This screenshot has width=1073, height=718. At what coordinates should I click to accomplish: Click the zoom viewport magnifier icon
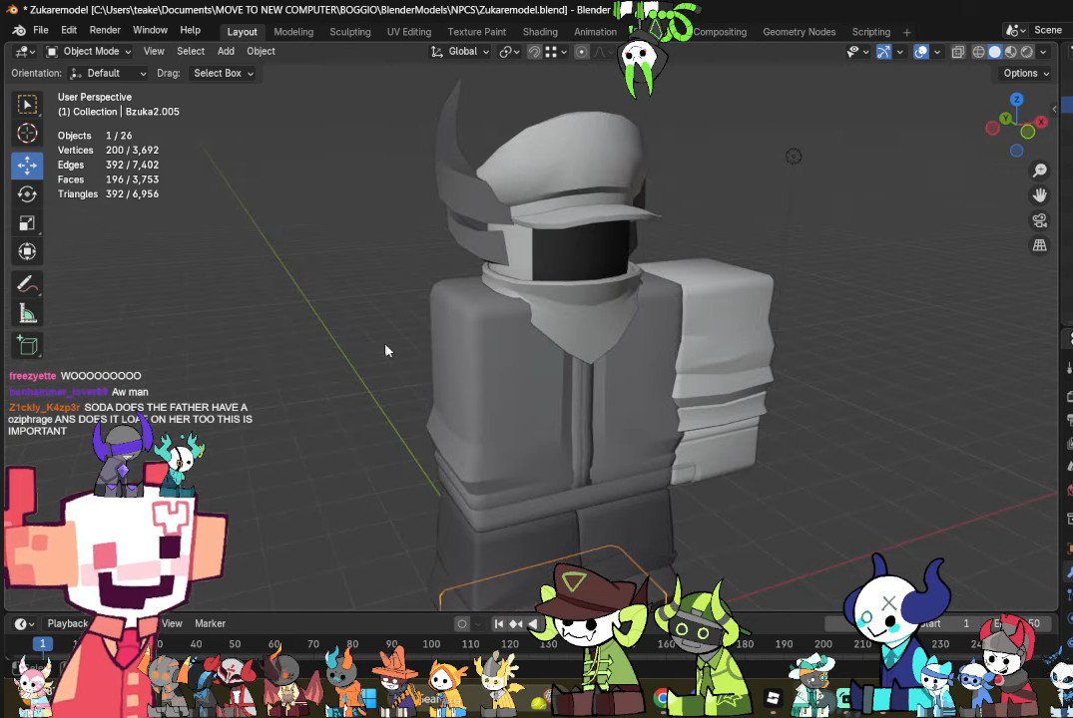pyautogui.click(x=1039, y=171)
